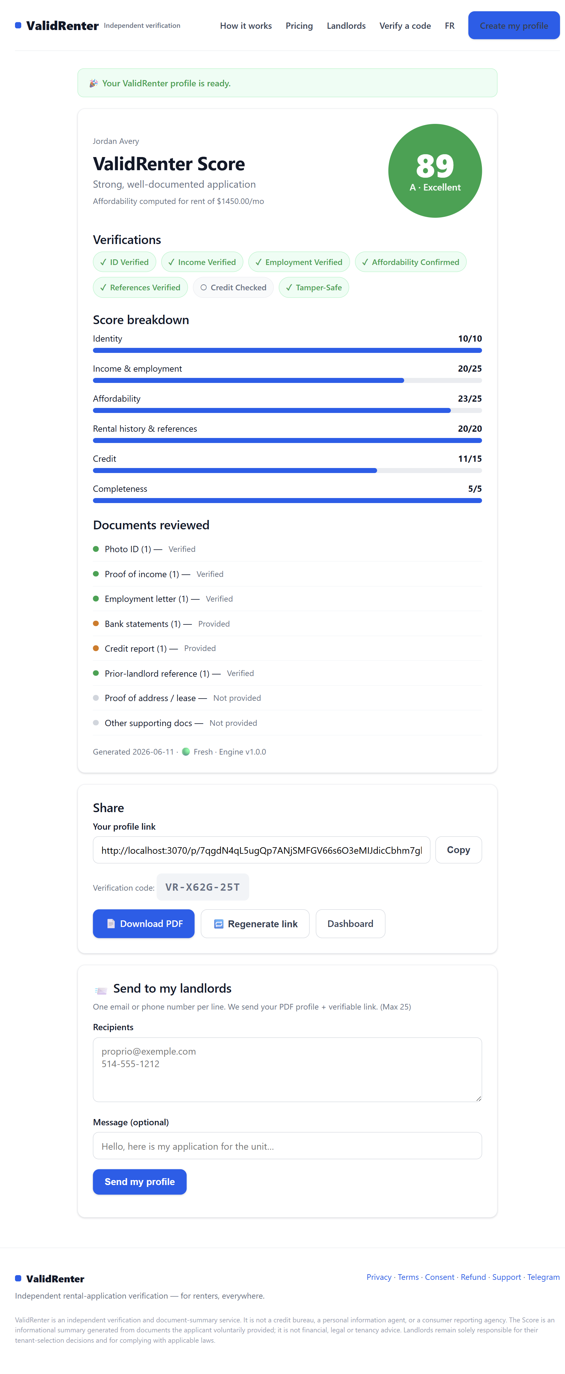Click the checkmark in References Verified badge
The image size is (565, 1374).
pos(103,288)
